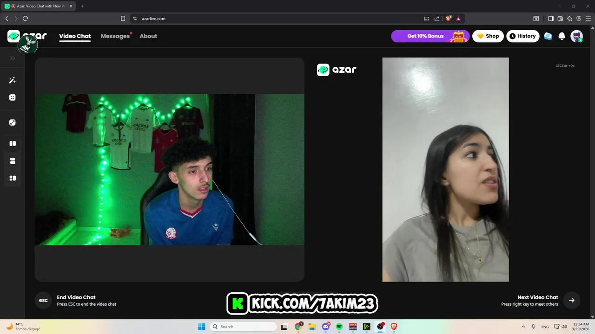The image size is (595, 334).
Task: Open OBS Studio from taskbar
Action: [x=380, y=327]
